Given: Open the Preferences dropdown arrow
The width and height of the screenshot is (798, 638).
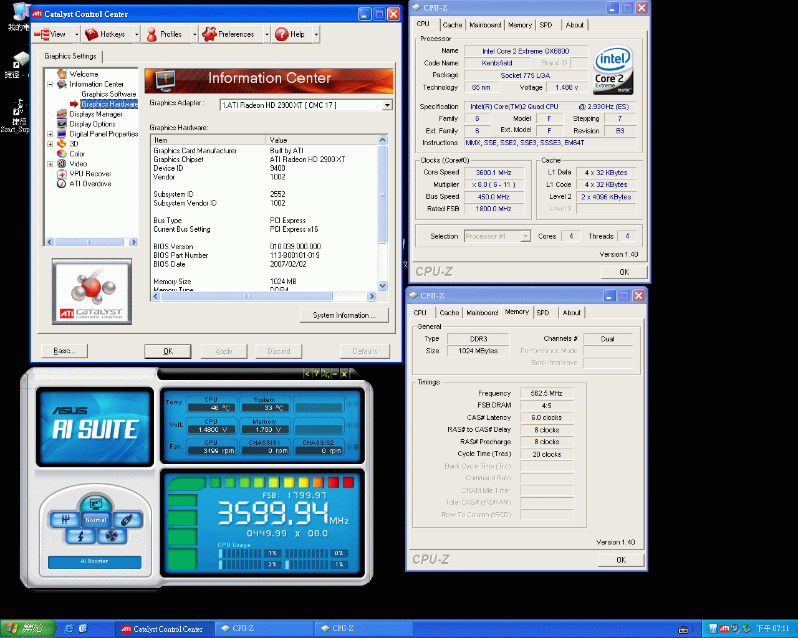Looking at the screenshot, I should pos(267,34).
